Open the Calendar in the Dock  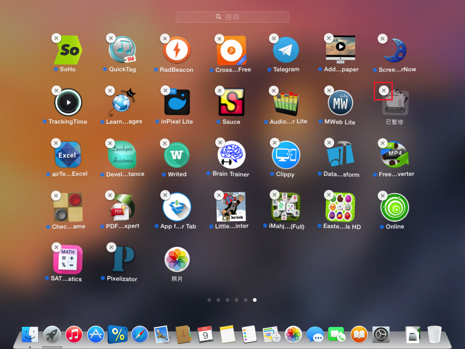click(206, 334)
